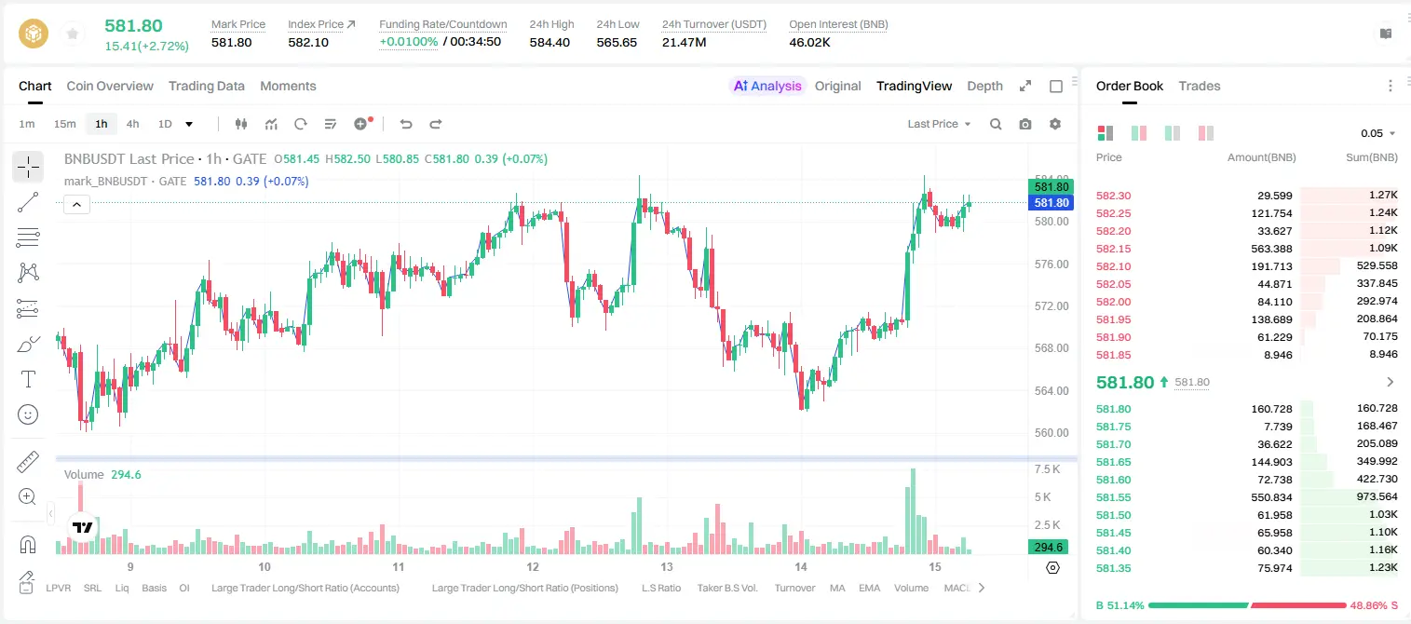Switch to the Trades tab
This screenshot has width=1411, height=624.
(x=1200, y=86)
